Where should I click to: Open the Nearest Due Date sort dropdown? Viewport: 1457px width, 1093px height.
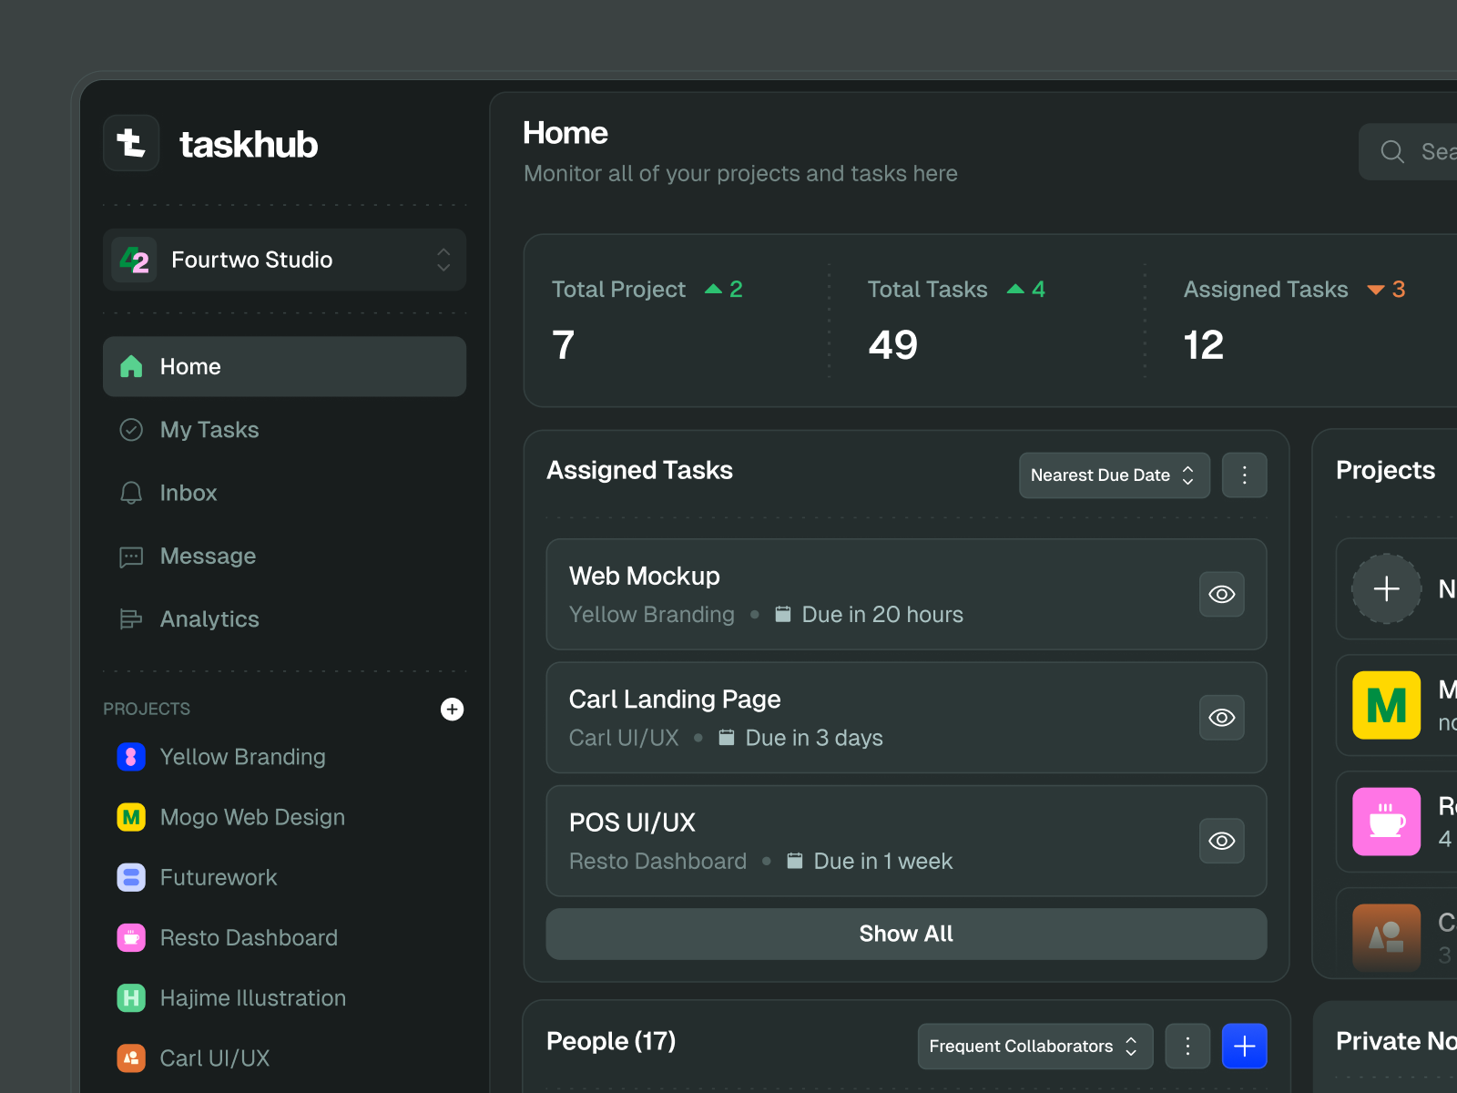point(1114,475)
